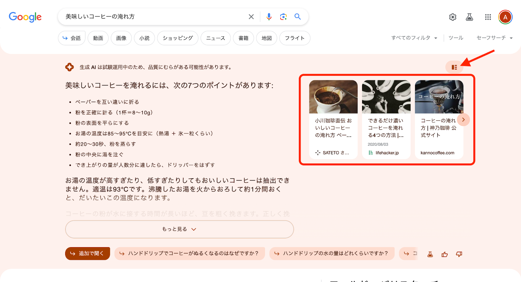Click the generative AI sparkle icon
Screen dimensions: 521x282
[x=69, y=67]
